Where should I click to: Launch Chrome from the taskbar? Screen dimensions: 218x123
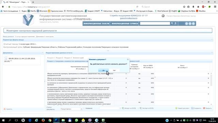(50, 120)
